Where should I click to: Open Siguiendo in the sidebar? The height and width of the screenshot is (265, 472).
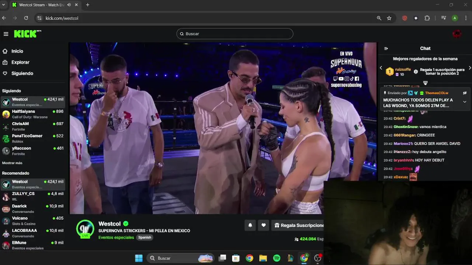(x=22, y=73)
